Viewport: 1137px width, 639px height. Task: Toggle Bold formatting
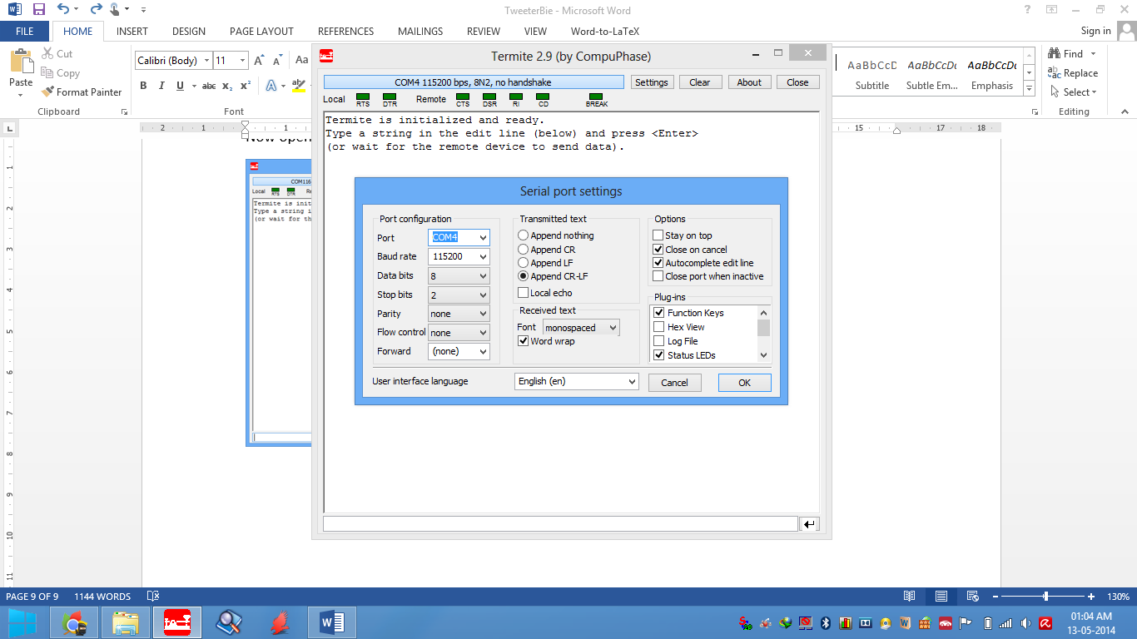pyautogui.click(x=143, y=86)
